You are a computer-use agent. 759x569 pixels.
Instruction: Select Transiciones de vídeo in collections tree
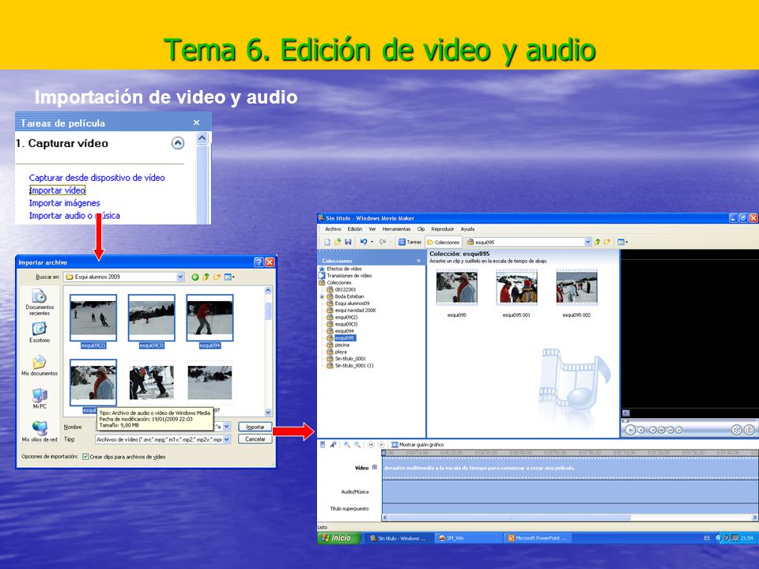(x=346, y=276)
